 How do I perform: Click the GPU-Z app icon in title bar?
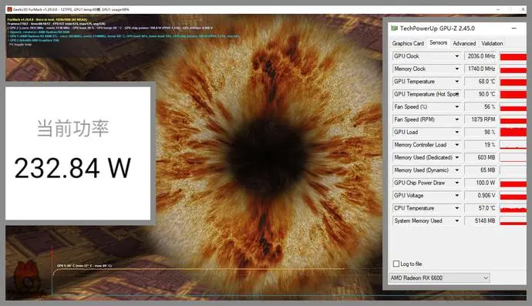pyautogui.click(x=394, y=29)
